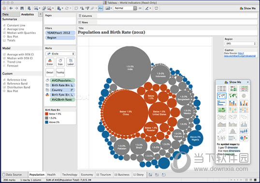Screen dimensions: 260x183
Task: Open the Label marks card
Action: click(71, 62)
